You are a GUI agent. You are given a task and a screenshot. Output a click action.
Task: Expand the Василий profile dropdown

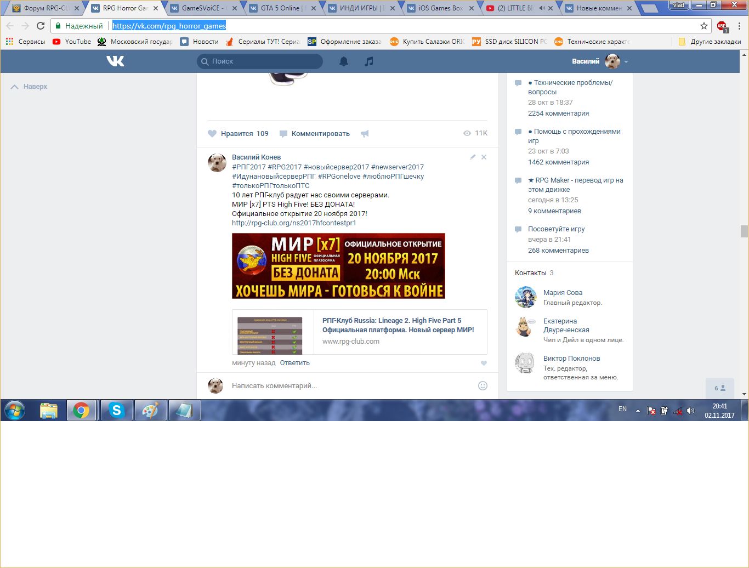[626, 61]
